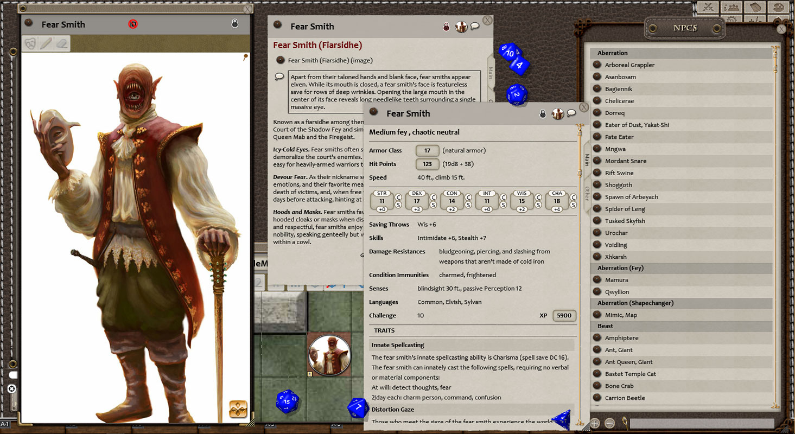Screen dimensions: 795x434
Task: Toggle the red non-ID icon on image window
Action: 133,24
